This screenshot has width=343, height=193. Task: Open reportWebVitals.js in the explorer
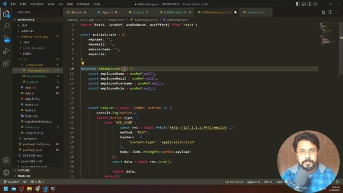click(x=38, y=122)
